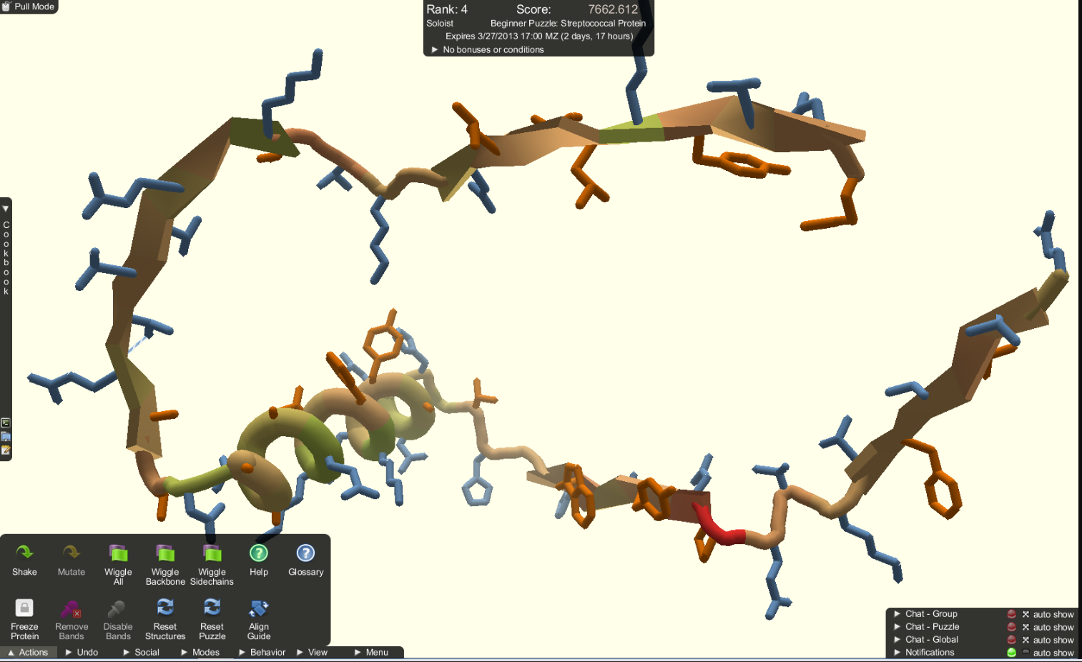Click the Align Guide icon

[259, 608]
